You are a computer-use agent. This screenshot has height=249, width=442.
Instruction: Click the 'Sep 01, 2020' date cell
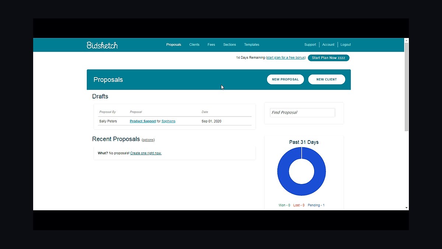coord(211,121)
